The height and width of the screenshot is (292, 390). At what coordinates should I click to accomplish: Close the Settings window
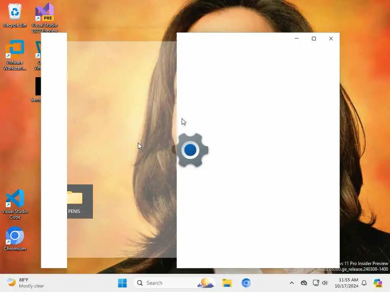click(x=331, y=38)
